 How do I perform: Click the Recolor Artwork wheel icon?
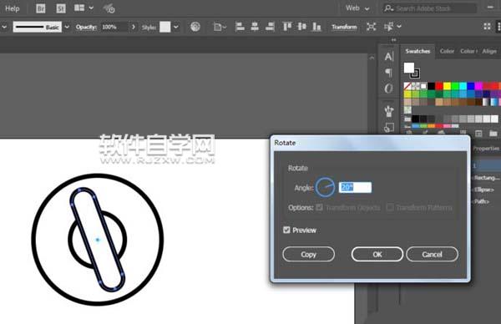tap(195, 27)
